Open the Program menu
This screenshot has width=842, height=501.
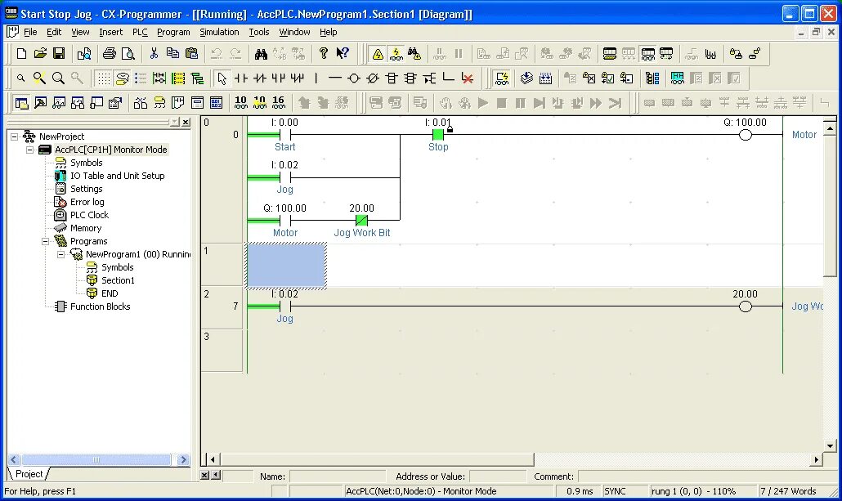pyautogui.click(x=173, y=32)
